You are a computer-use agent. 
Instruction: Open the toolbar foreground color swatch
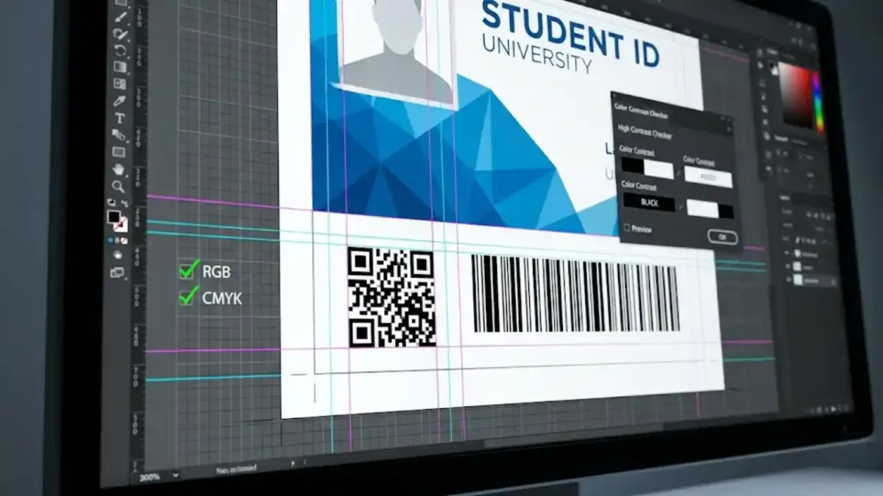(x=113, y=218)
